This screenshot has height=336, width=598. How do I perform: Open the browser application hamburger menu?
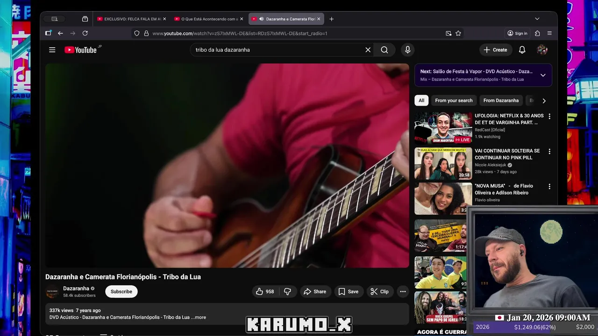pyautogui.click(x=549, y=33)
